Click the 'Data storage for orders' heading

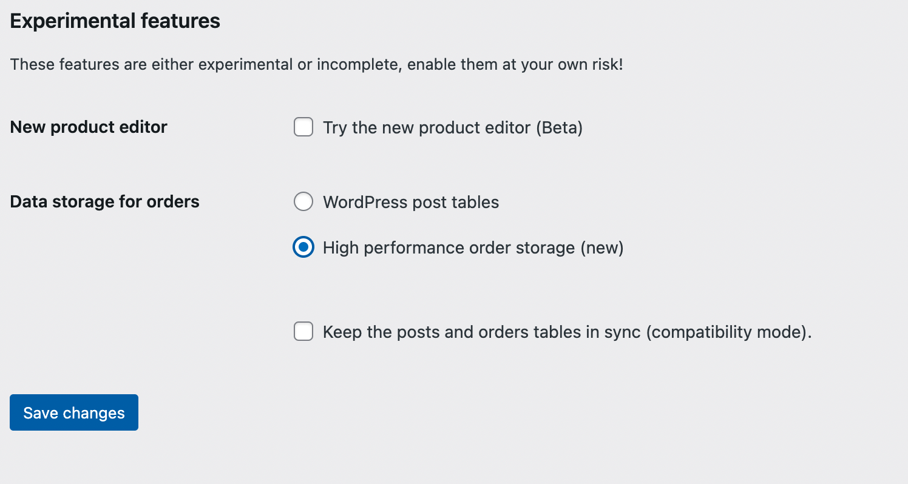104,201
